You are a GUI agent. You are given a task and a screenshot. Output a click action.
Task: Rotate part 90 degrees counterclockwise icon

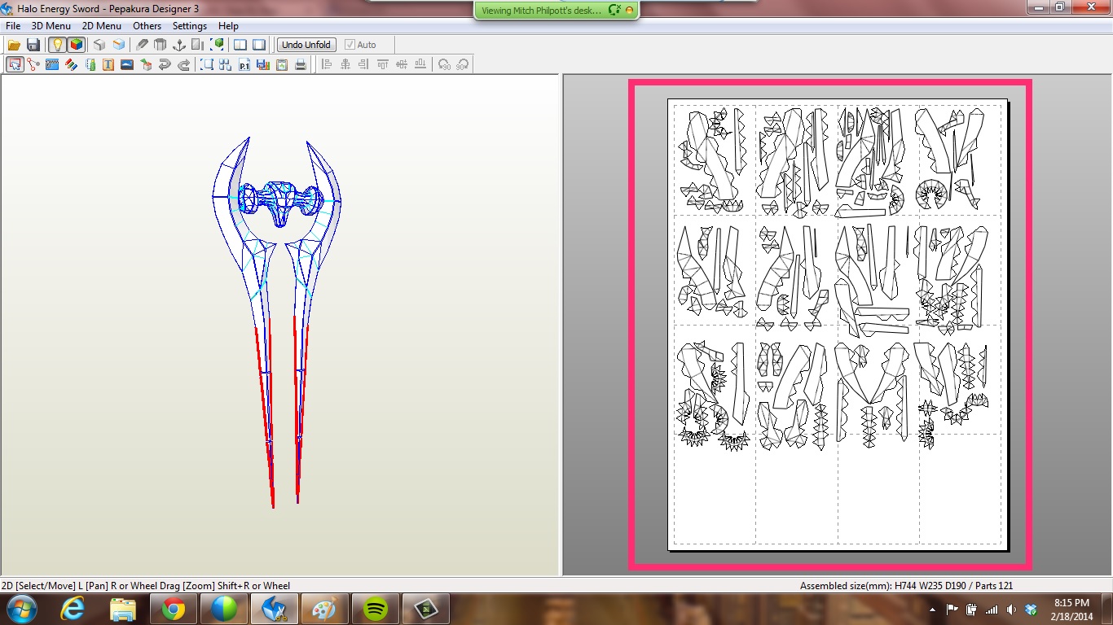[444, 64]
